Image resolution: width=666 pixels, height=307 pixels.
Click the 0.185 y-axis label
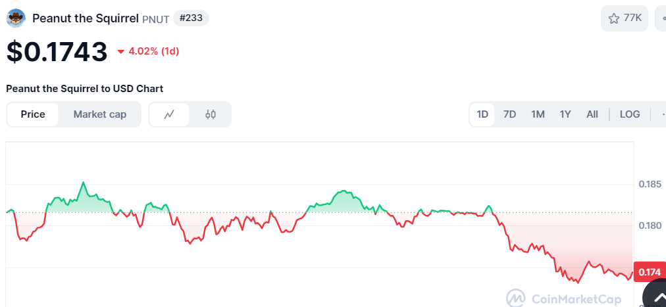[650, 185]
